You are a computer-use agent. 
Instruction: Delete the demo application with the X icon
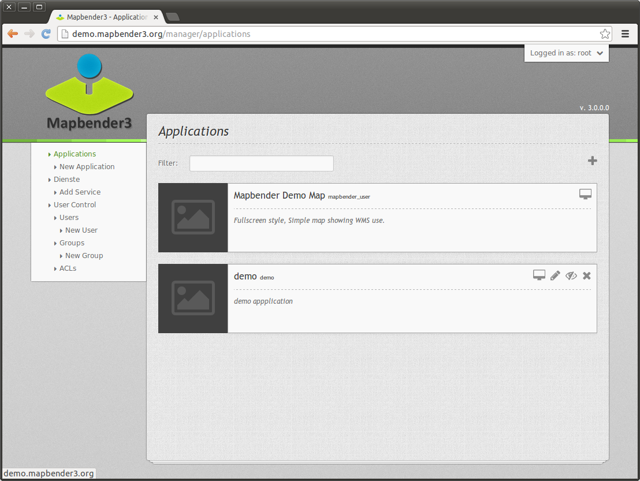click(586, 276)
